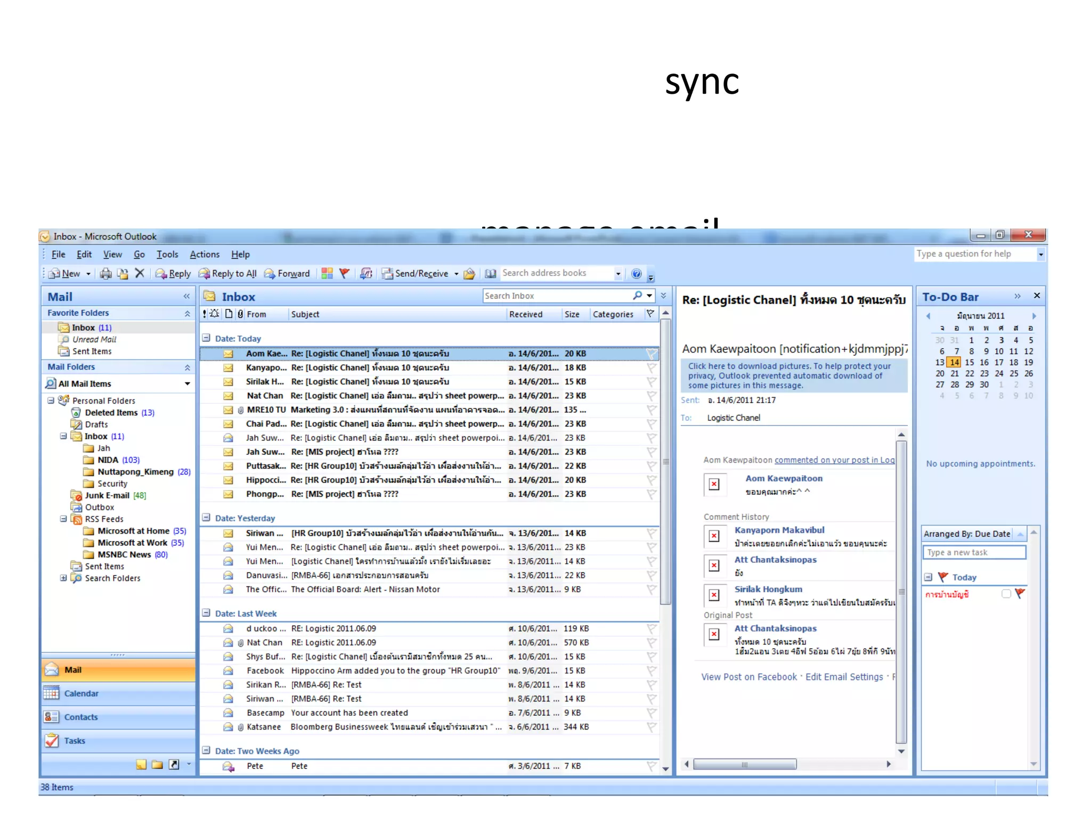Click attachment column header paperclip icon
This screenshot has width=1091, height=818.
pos(240,314)
